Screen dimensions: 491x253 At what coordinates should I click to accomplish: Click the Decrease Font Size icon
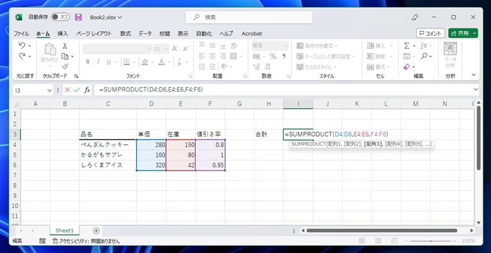coord(185,49)
